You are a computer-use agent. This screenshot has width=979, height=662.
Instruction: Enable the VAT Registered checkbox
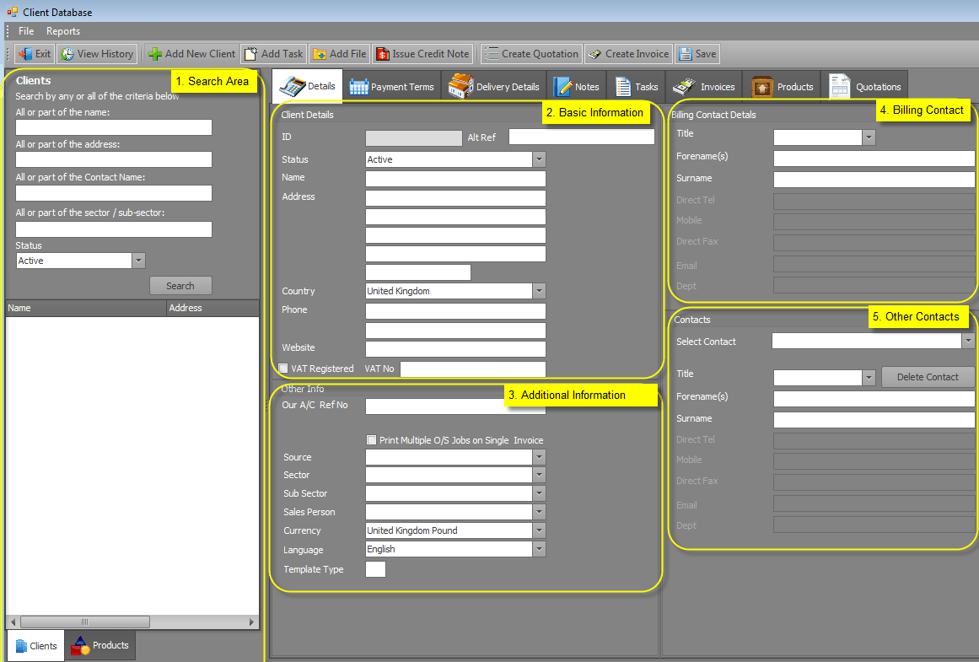282,368
